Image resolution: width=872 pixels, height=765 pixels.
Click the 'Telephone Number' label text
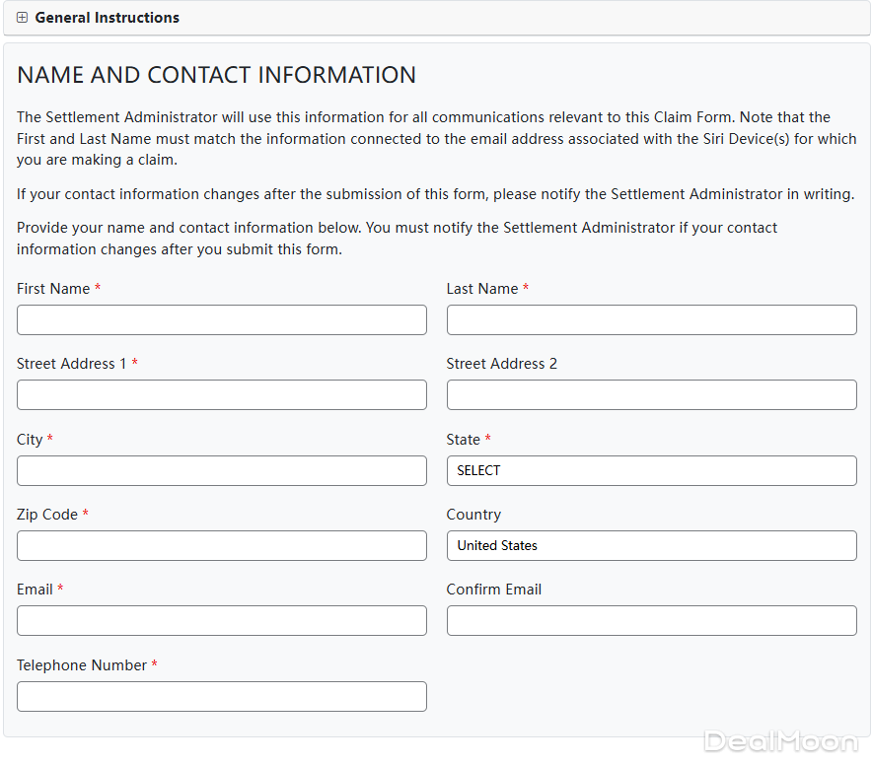coord(82,665)
